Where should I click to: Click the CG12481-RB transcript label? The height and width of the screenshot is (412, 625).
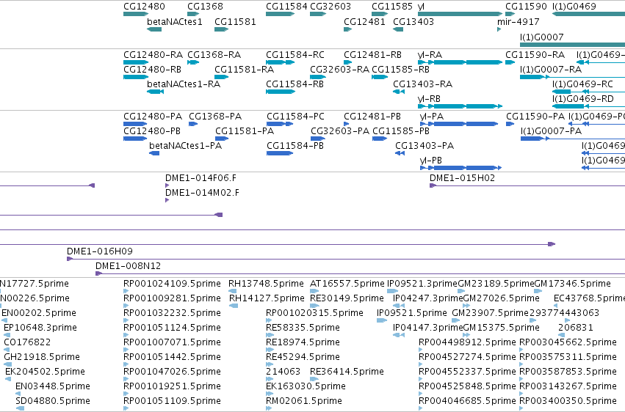click(372, 54)
